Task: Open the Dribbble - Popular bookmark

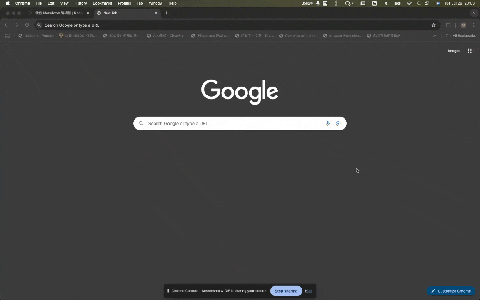Action: (x=36, y=35)
